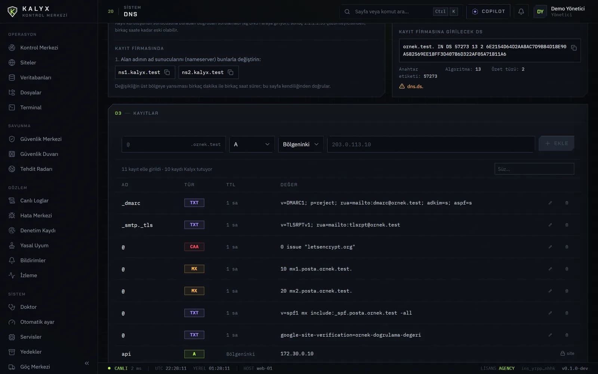This screenshot has height=374, width=598.
Task: Edit the _smtp._tls record
Action: pyautogui.click(x=550, y=225)
